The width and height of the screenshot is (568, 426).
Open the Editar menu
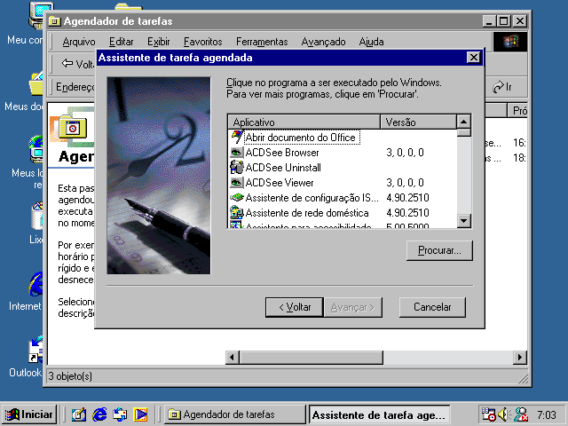(x=122, y=42)
